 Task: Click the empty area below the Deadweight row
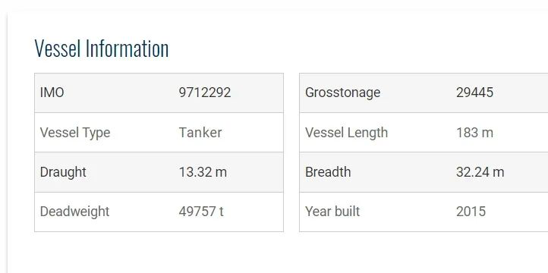click(159, 252)
